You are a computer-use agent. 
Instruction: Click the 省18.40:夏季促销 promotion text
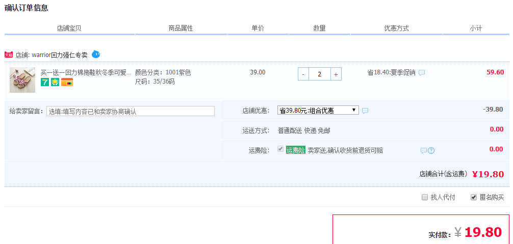tap(391, 72)
